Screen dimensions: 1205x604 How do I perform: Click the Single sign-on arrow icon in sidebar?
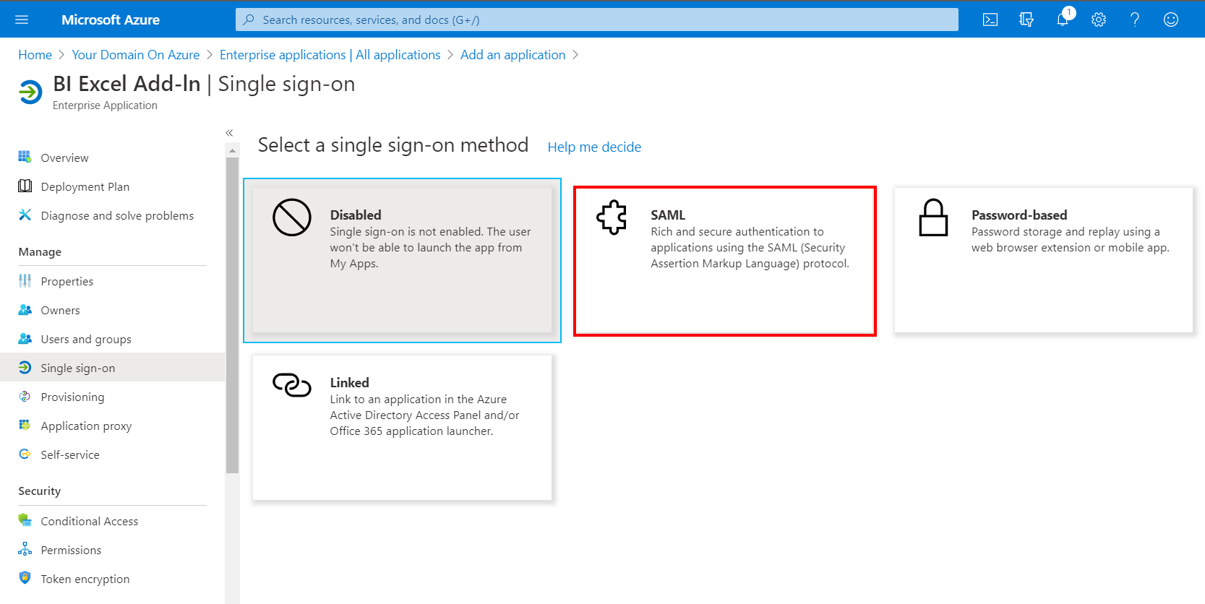point(25,367)
